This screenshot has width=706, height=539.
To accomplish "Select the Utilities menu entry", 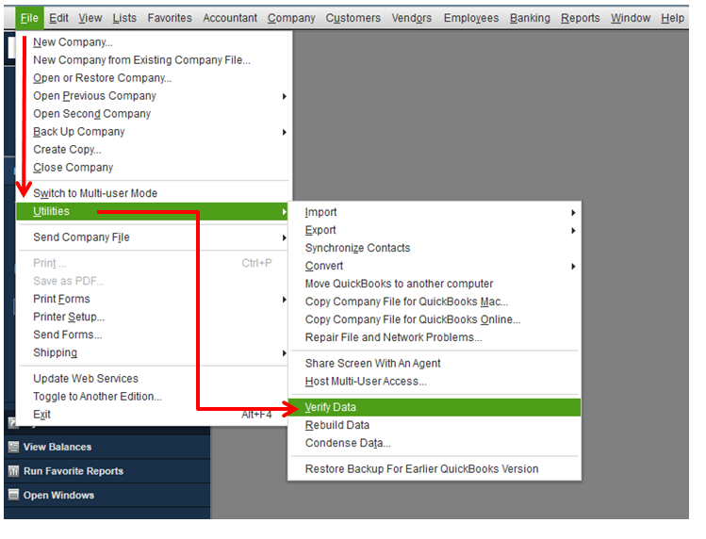I will (x=153, y=212).
